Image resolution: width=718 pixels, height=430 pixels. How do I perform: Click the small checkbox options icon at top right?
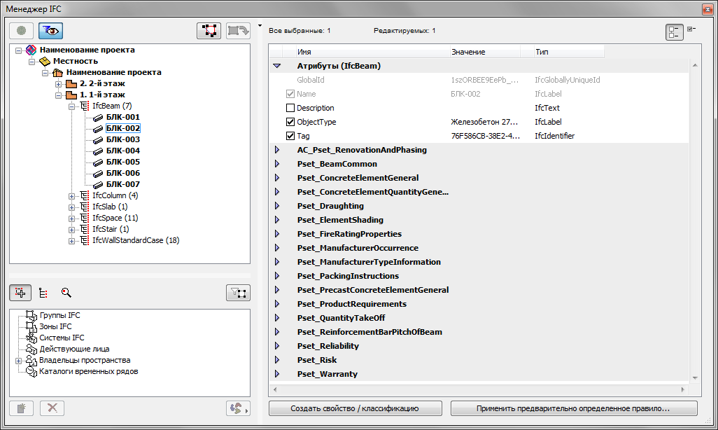pos(691,29)
